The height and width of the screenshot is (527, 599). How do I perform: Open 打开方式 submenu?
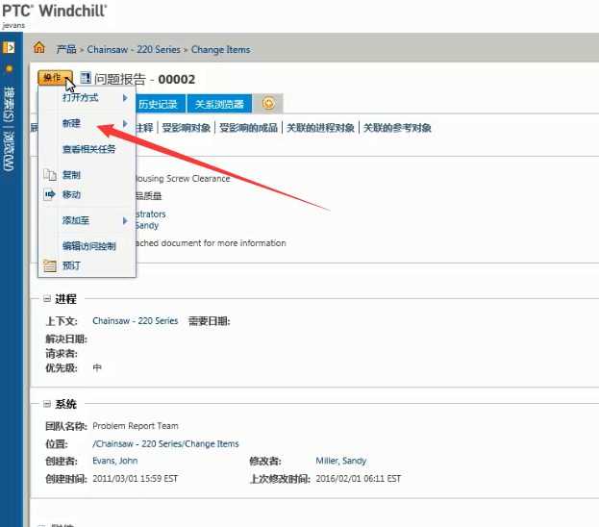tap(87, 98)
